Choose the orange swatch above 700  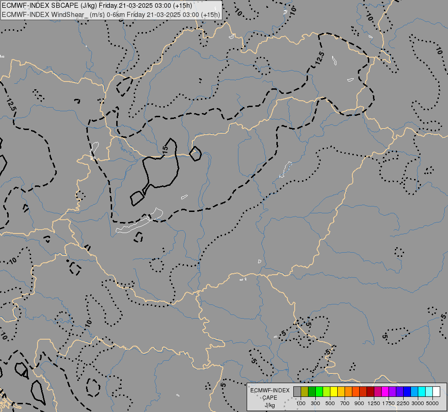point(349,391)
